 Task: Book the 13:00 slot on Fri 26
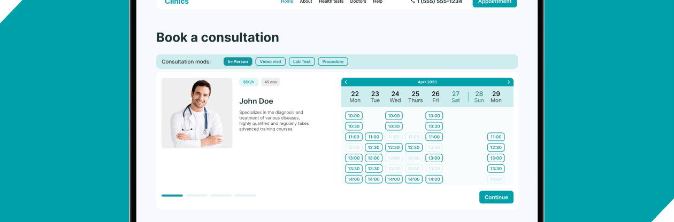(x=434, y=158)
